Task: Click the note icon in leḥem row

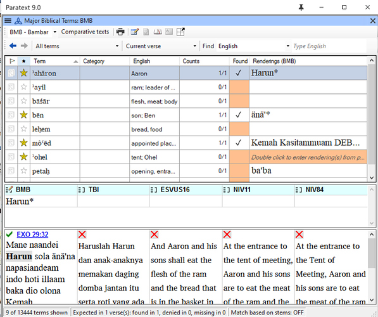Action: point(11,129)
